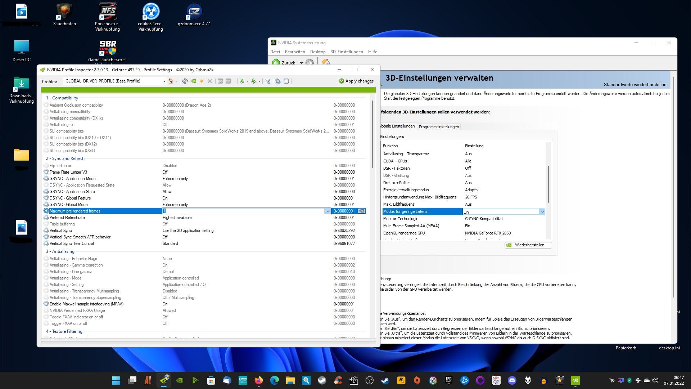This screenshot has height=389, width=691.
Task: Open Sauerbraten desktop shortcut
Action: pos(64,14)
